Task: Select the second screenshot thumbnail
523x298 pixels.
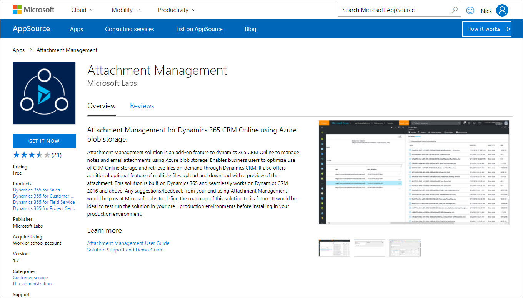Action: [x=369, y=248]
